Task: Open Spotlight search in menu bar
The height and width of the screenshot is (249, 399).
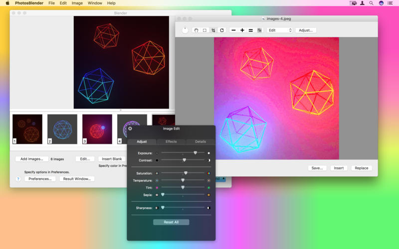Action: click(371, 3)
